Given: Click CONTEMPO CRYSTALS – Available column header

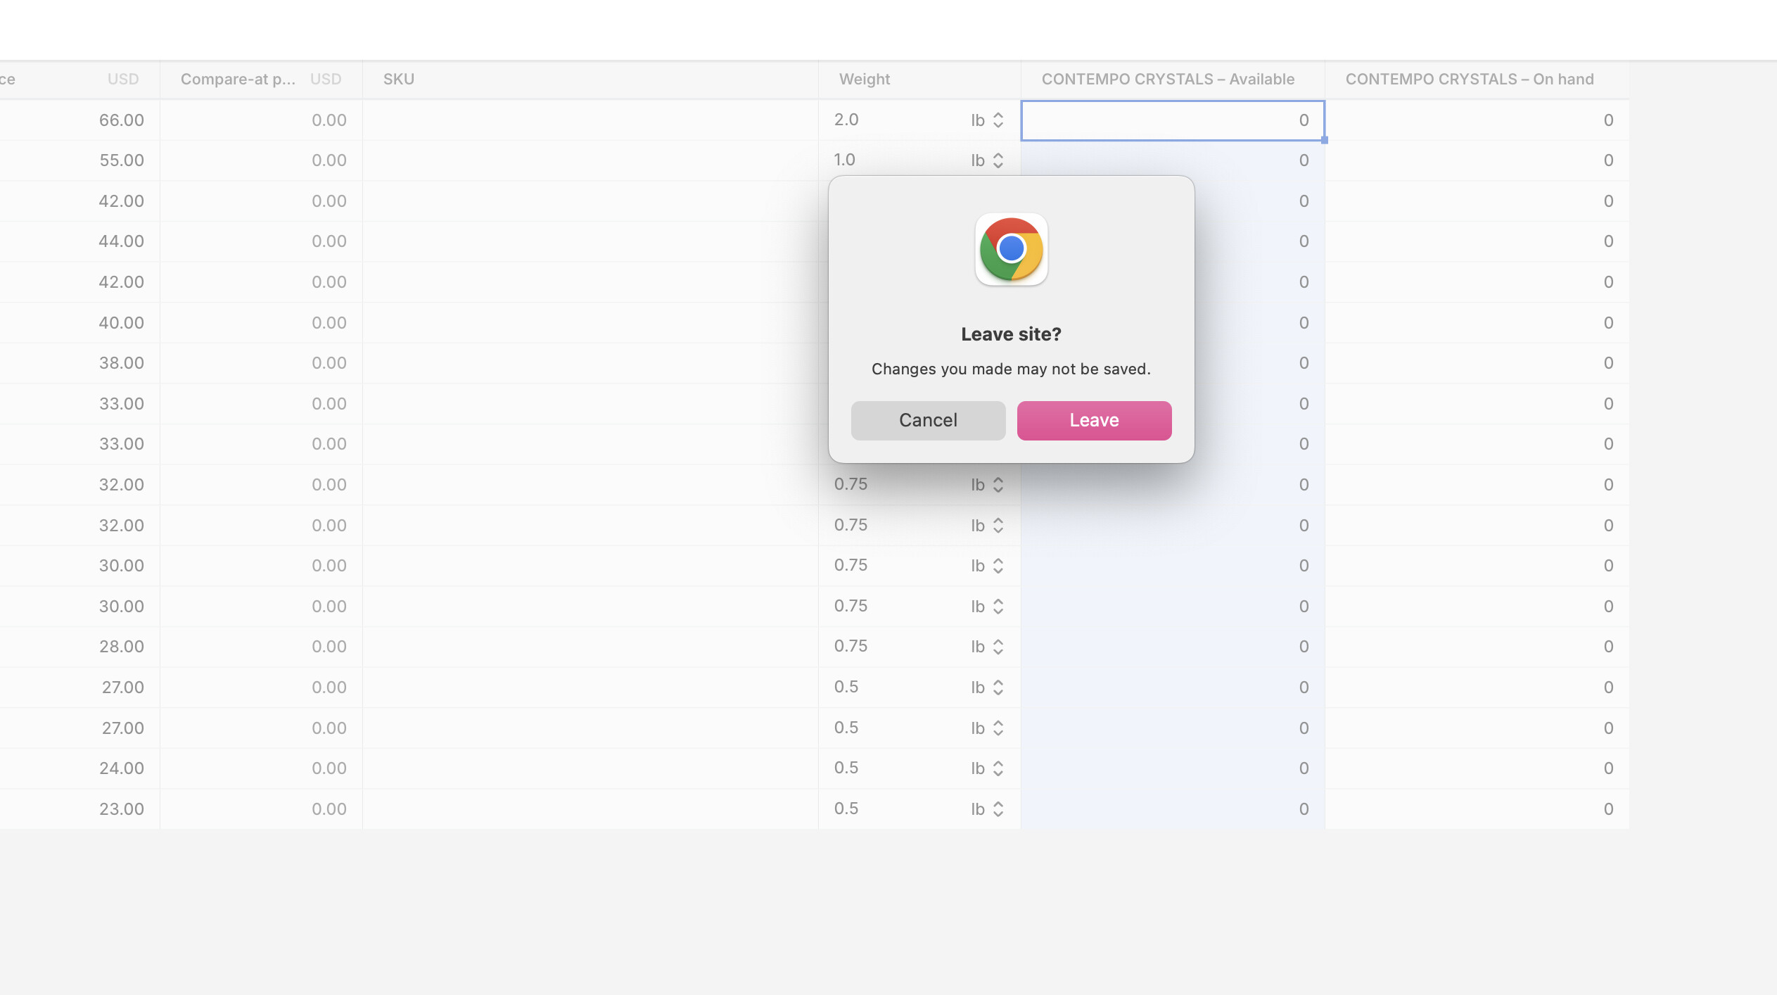Looking at the screenshot, I should point(1168,79).
